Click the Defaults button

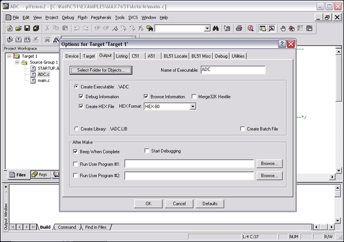point(210,203)
